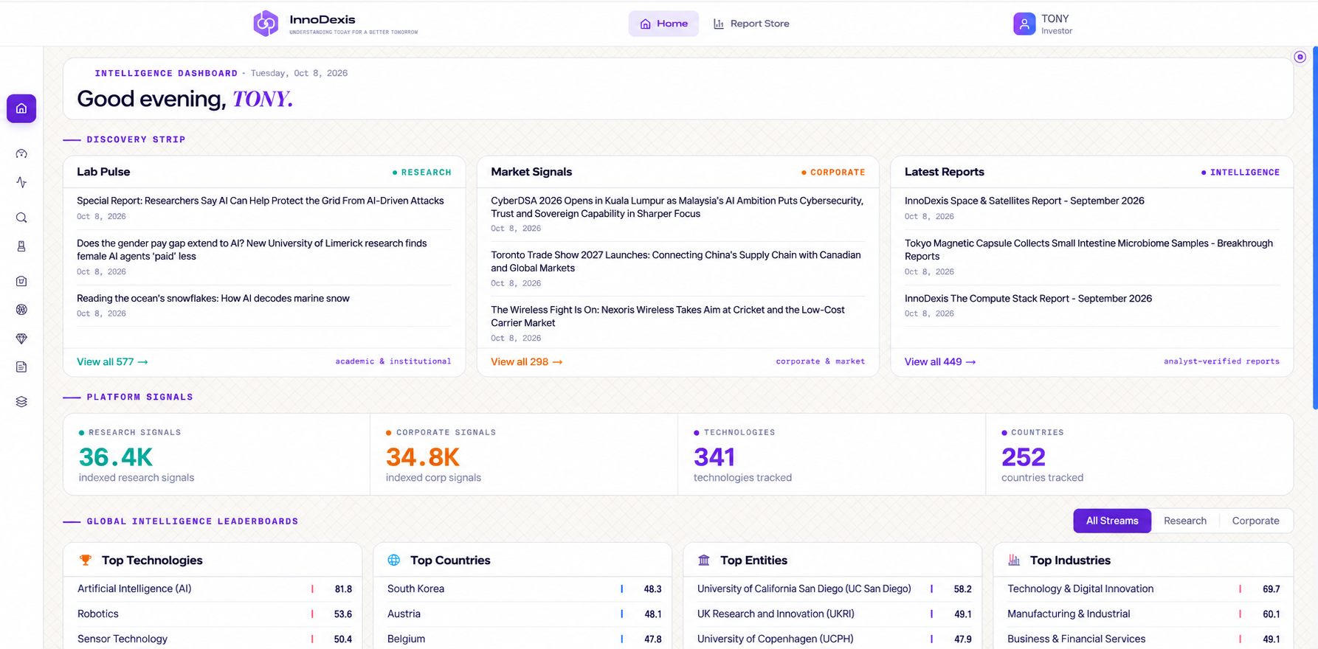Open the sidebar home icon
Image resolution: width=1318 pixels, height=649 pixels.
pyautogui.click(x=21, y=108)
